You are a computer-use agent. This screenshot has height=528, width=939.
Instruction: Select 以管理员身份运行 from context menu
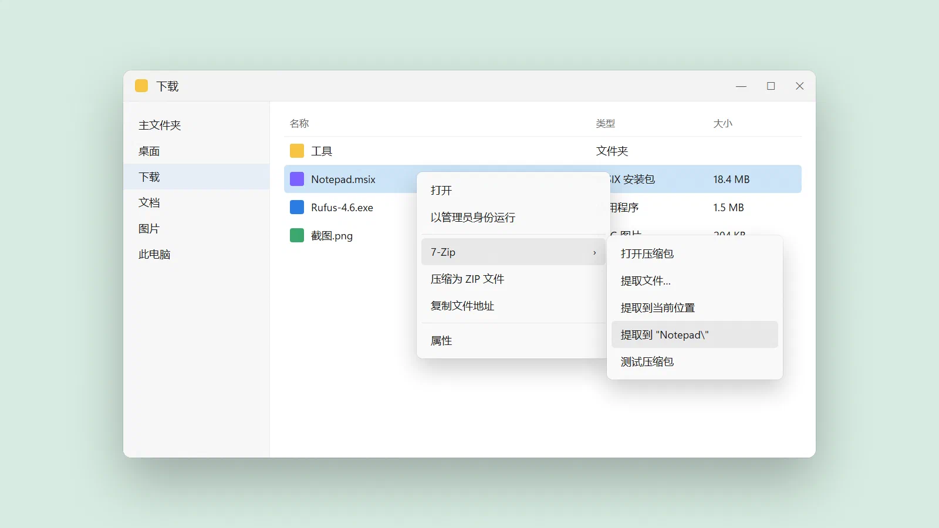[x=513, y=217]
